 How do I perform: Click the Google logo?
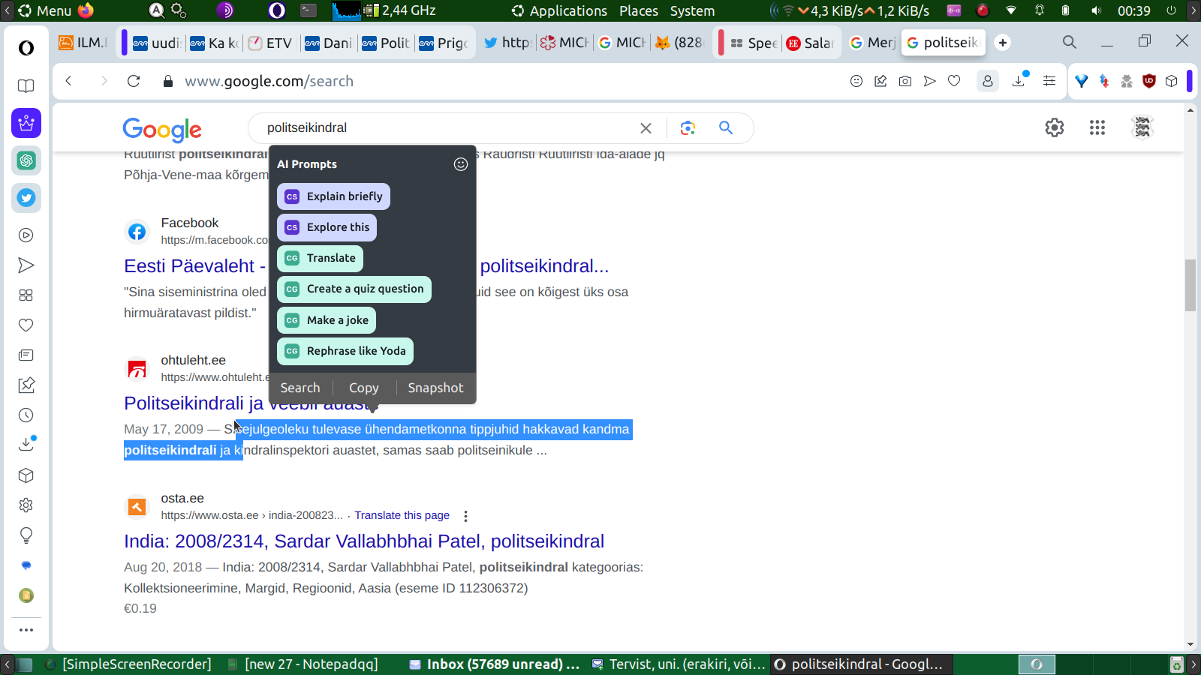(x=162, y=130)
